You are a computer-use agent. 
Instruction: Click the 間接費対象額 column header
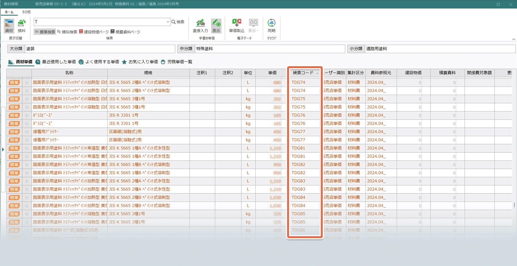(479, 73)
